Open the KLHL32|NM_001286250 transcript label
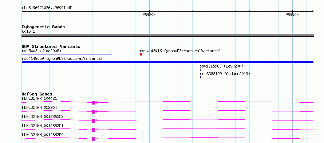Screen dimensions: 324x143 click(43, 135)
